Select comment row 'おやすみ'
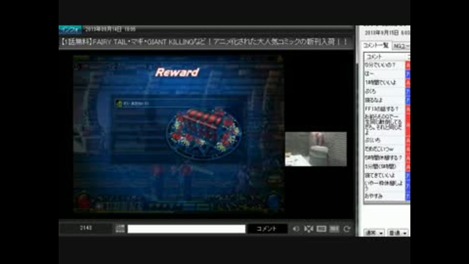 coord(384,197)
